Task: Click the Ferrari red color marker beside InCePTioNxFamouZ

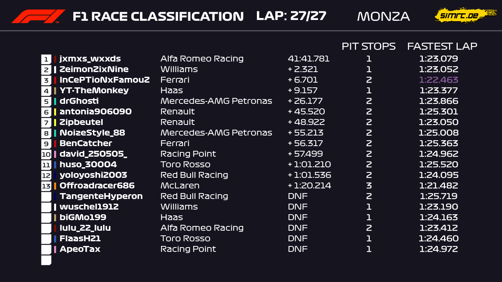Action: pos(55,80)
